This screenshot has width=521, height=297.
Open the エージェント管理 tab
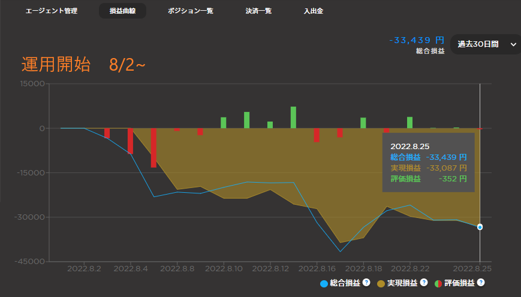pos(52,11)
